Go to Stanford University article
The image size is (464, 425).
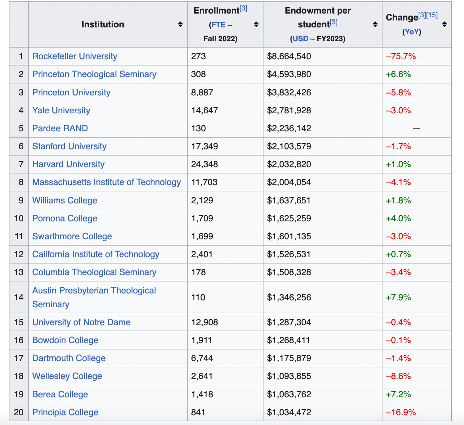click(69, 146)
